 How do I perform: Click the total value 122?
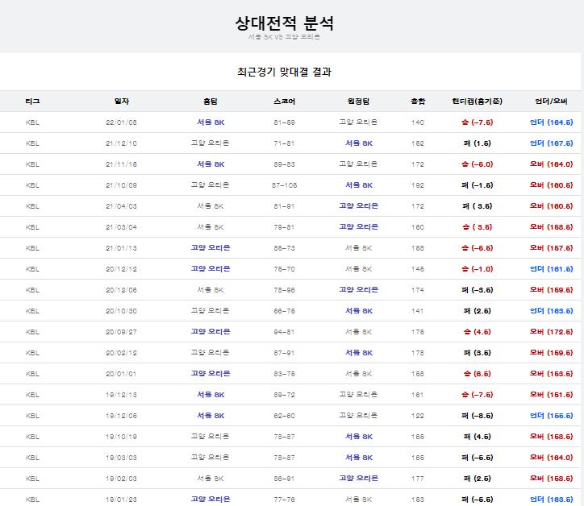tap(418, 416)
